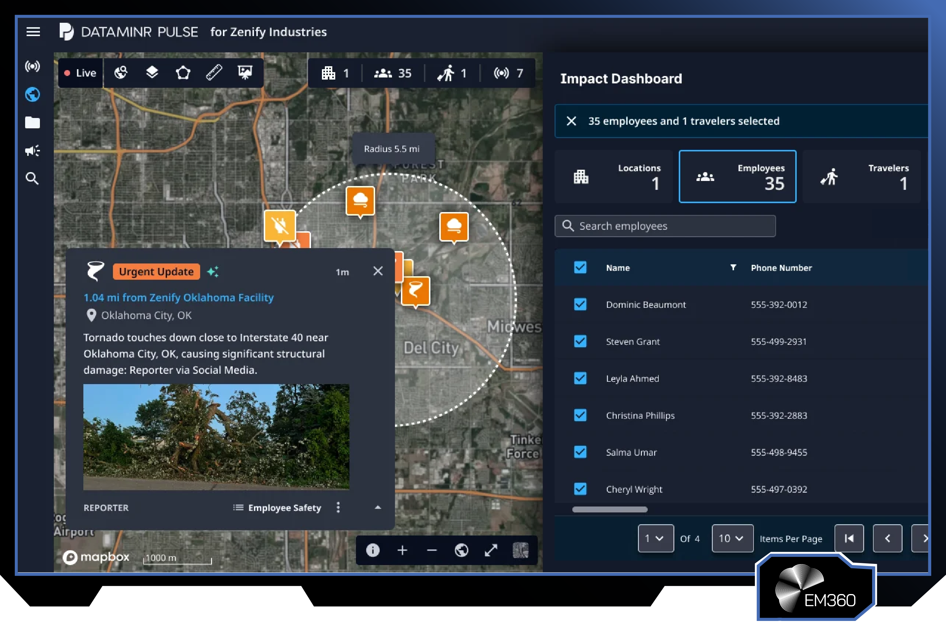Screen dimensions: 946x631
Task: Click the globe reset view map control
Action: (x=461, y=550)
